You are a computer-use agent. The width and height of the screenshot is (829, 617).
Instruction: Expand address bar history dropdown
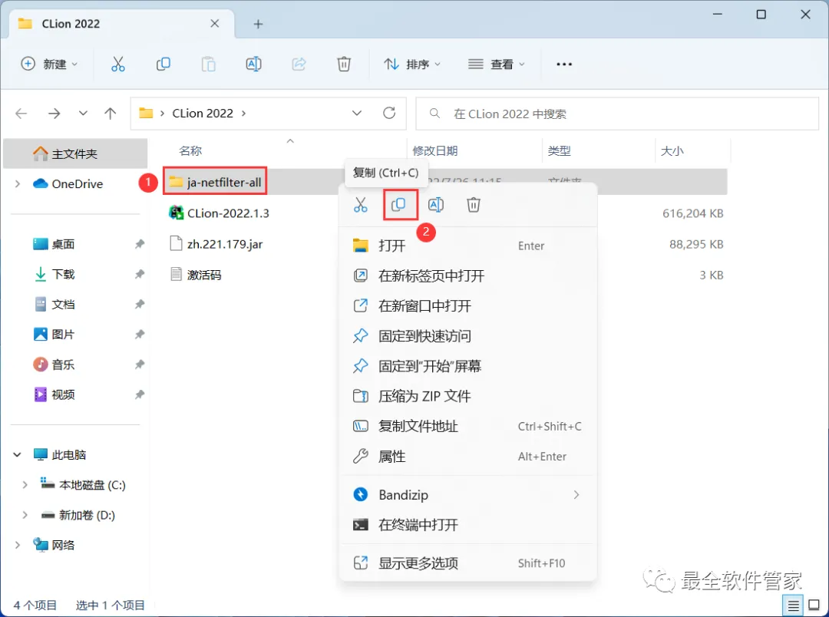click(x=357, y=113)
